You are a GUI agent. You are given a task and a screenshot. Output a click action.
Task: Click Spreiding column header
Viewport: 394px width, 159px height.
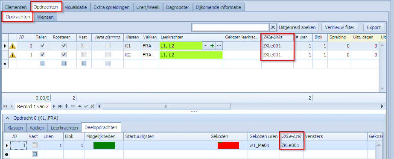[339, 37]
